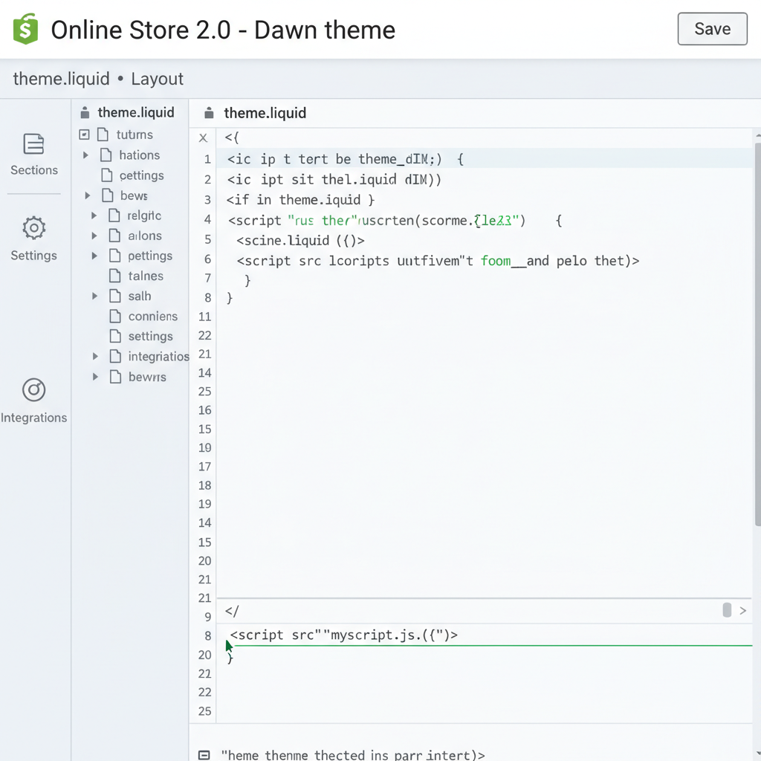Click the Shopify bag logo
This screenshot has height=761, width=761.
(25, 29)
